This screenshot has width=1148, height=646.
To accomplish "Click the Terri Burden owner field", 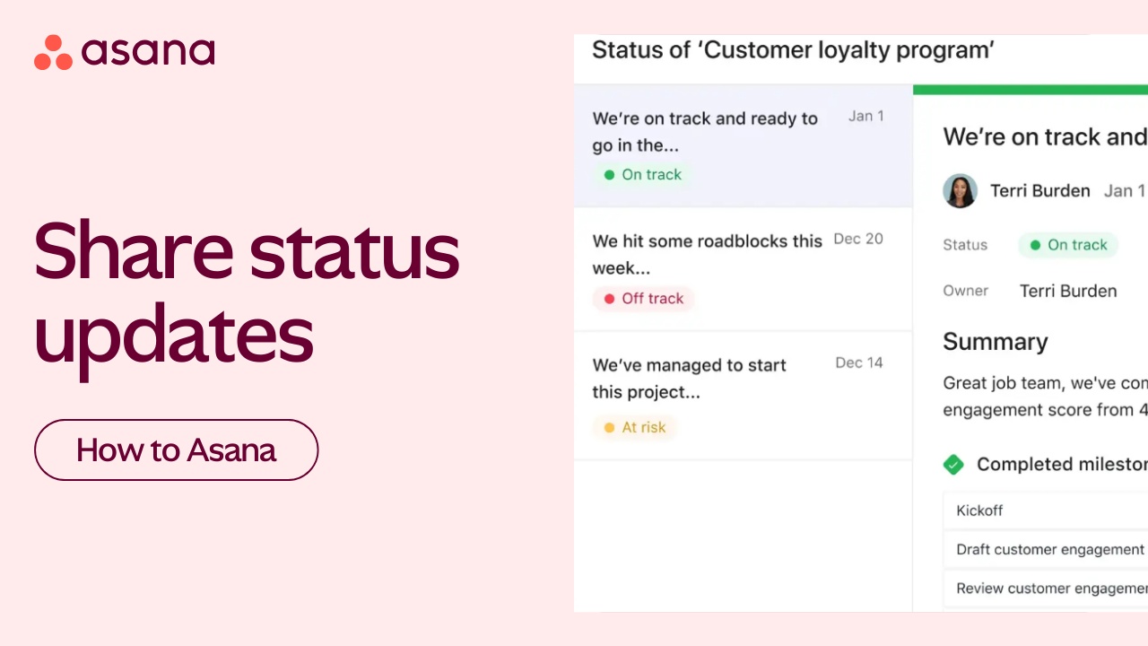I will (x=1068, y=291).
